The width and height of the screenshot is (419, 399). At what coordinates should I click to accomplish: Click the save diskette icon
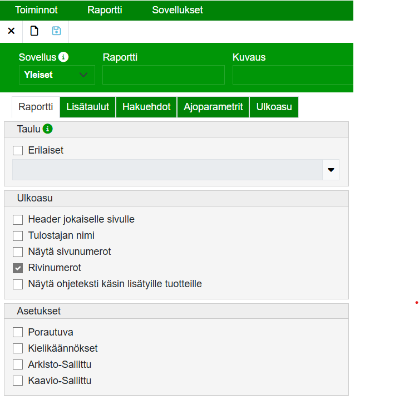click(56, 31)
